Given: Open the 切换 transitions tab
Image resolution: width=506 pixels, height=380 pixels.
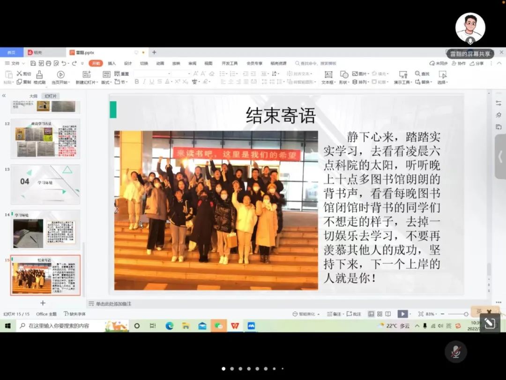Looking at the screenshot, I should pos(144,63).
